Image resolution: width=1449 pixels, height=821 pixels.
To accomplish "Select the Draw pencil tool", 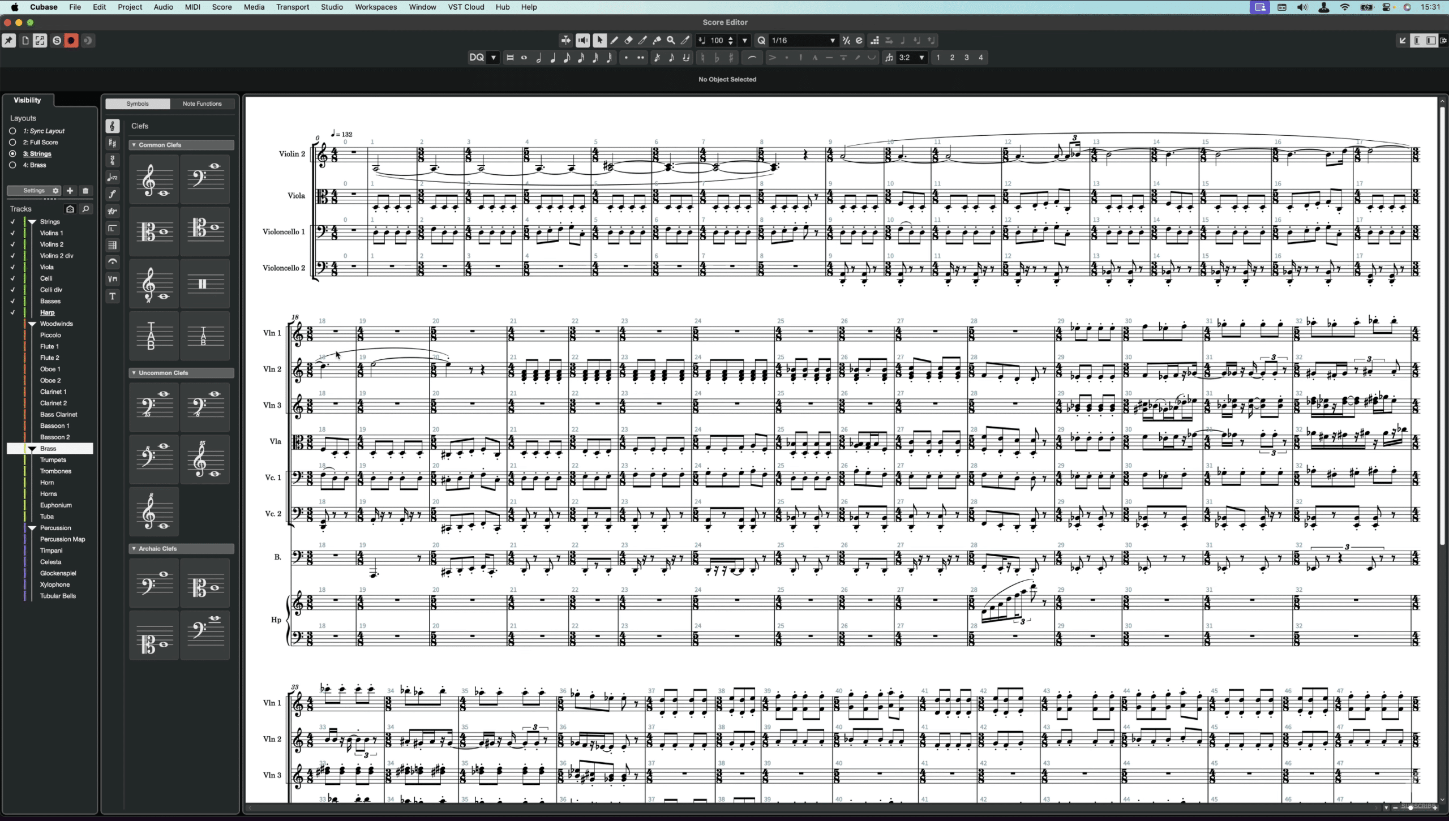I will click(614, 40).
